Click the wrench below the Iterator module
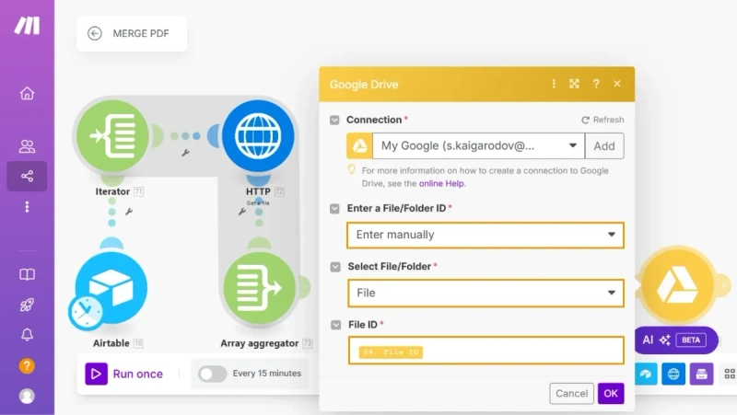Image resolution: width=737 pixels, height=415 pixels. coord(129,212)
